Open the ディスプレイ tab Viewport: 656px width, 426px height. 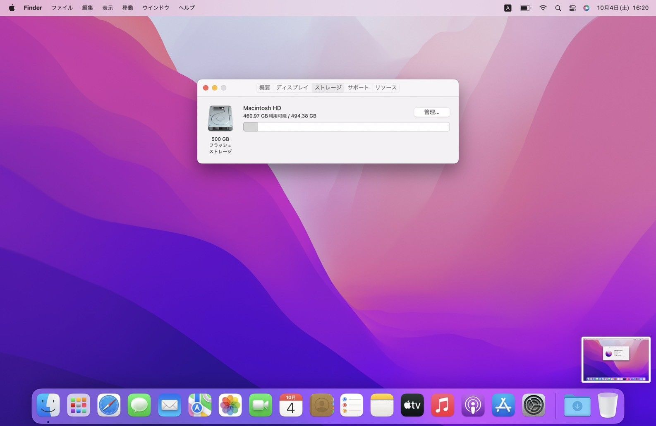pos(292,88)
